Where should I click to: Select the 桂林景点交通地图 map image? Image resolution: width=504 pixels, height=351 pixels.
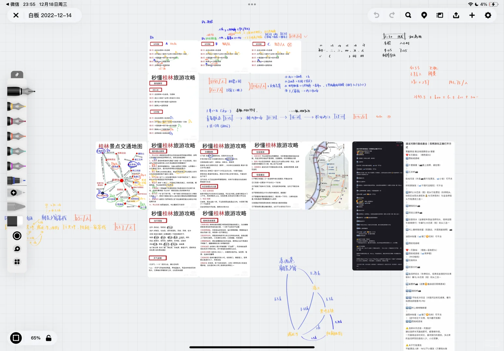122,175
